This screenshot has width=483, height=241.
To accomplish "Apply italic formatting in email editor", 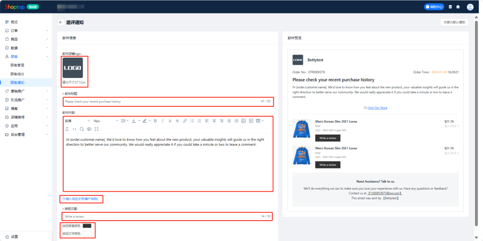I will [x=163, y=121].
